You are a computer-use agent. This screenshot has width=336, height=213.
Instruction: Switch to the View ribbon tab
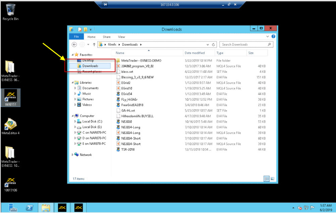coord(121,37)
